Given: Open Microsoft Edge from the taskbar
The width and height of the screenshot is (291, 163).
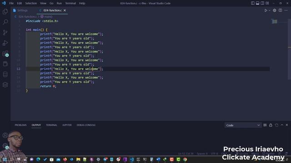Looking at the screenshot, I should point(38,159).
